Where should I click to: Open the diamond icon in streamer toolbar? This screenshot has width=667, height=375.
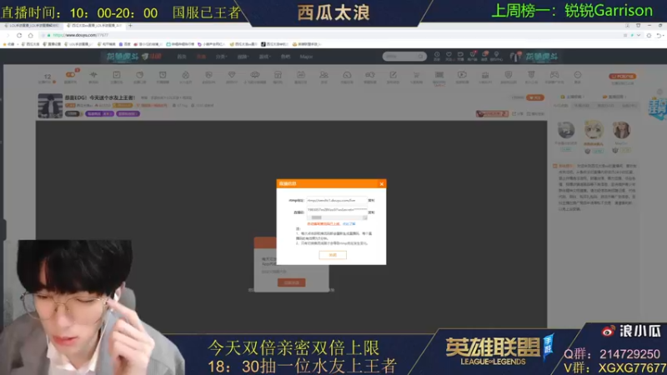[232, 77]
